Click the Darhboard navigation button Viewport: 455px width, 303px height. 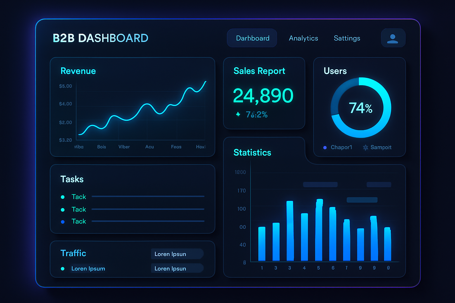[252, 38]
